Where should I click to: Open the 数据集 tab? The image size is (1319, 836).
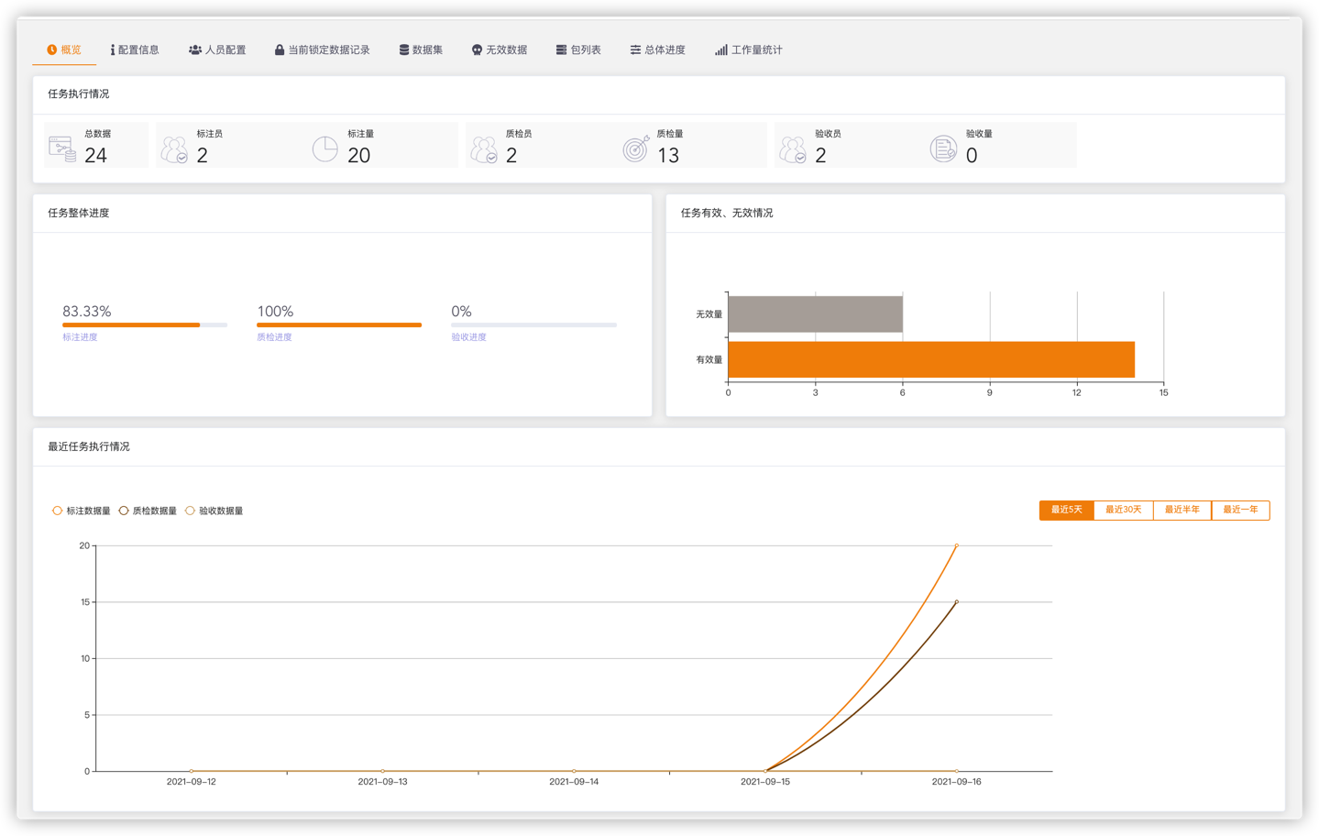click(421, 49)
